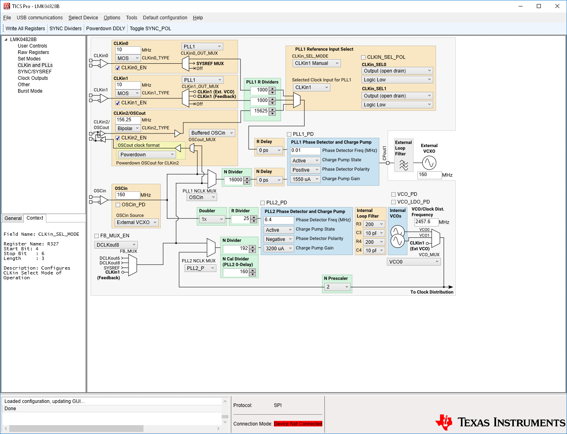567x434 pixels.
Task: Open the PLL2 Charge Pump Gain dropdown
Action: pyautogui.click(x=278, y=249)
